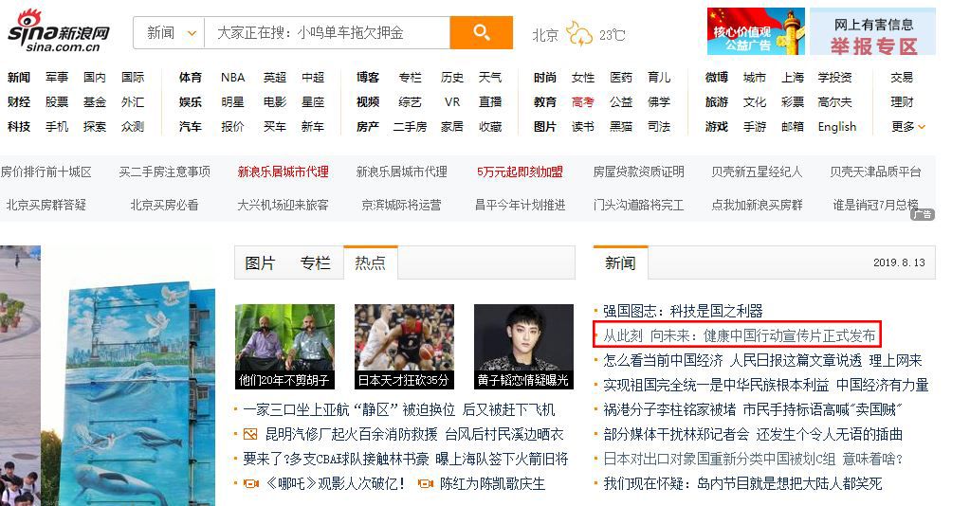Open the 体育 navigation link
This screenshot has height=506, width=970.
click(x=190, y=78)
